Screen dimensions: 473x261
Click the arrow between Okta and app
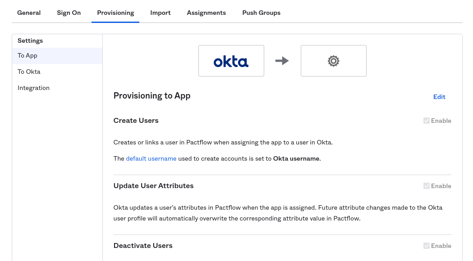(282, 61)
